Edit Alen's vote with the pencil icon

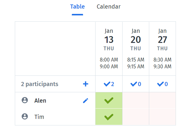(85, 101)
